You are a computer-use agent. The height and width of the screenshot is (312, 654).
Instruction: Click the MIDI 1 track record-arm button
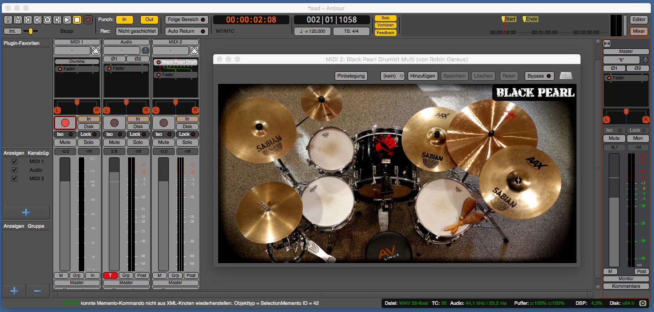(x=65, y=122)
